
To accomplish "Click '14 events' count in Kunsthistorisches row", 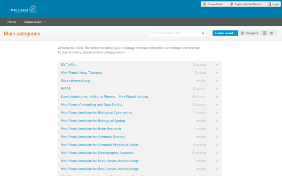I will [198, 97].
